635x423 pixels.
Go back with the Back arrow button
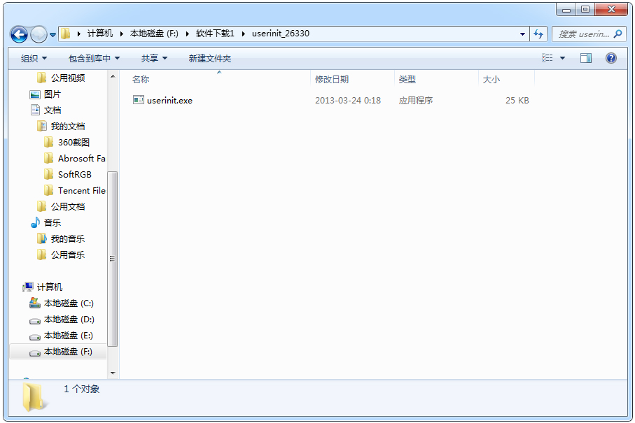pyautogui.click(x=19, y=34)
